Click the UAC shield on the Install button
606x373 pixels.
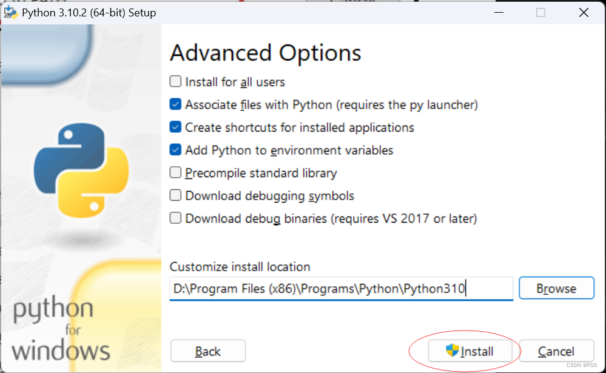click(451, 351)
